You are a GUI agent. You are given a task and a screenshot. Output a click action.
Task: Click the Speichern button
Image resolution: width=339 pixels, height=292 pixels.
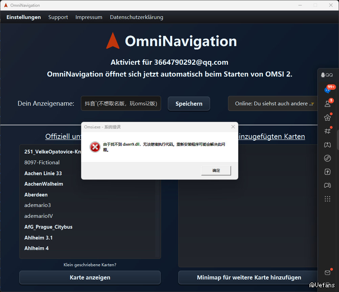click(x=189, y=104)
